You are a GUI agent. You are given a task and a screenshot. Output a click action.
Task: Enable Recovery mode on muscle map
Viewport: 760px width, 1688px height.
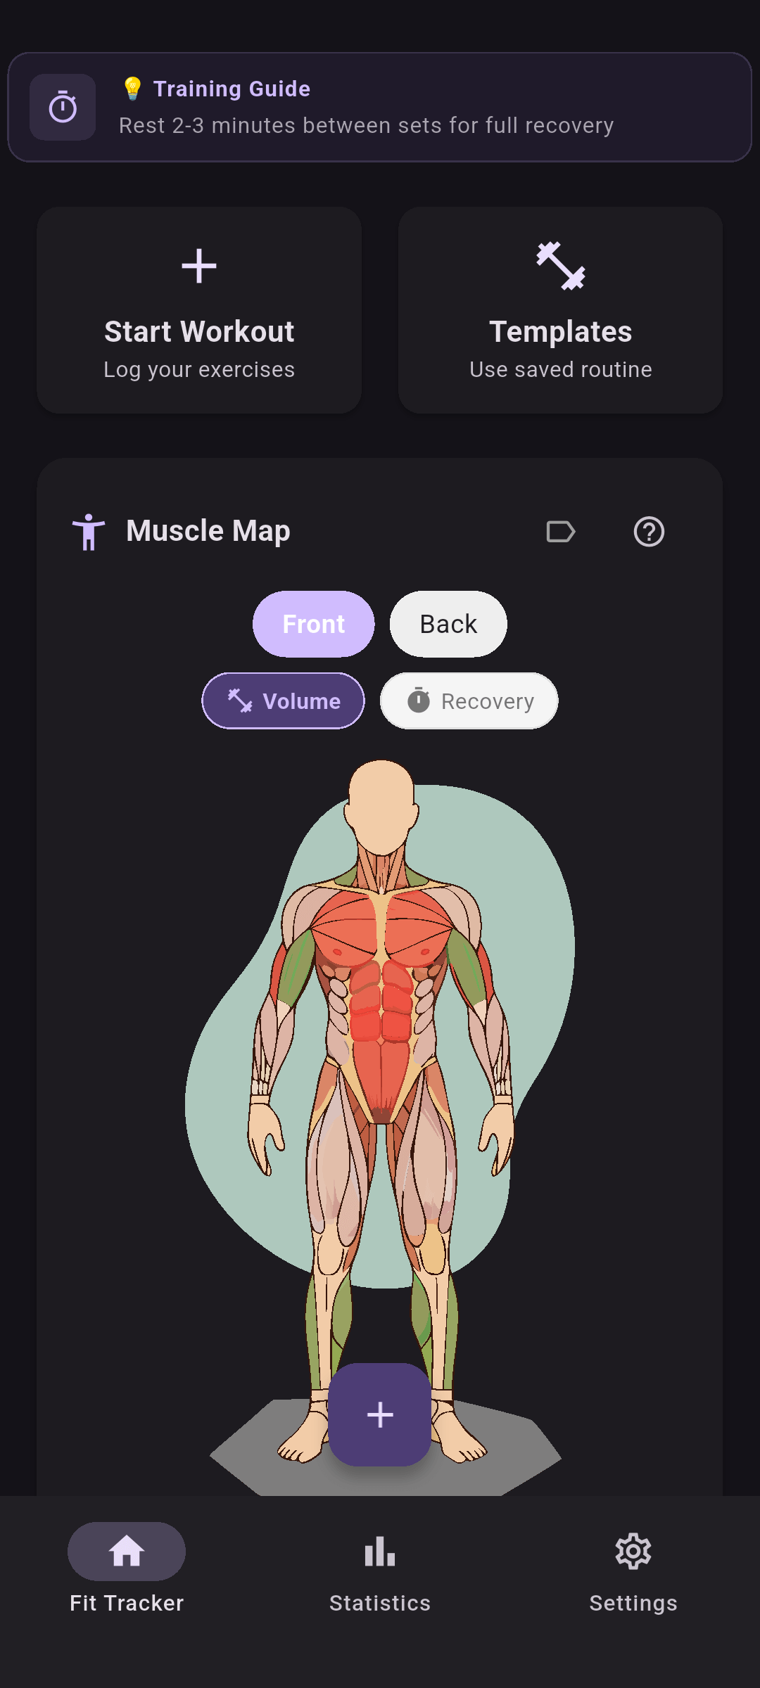pyautogui.click(x=469, y=701)
